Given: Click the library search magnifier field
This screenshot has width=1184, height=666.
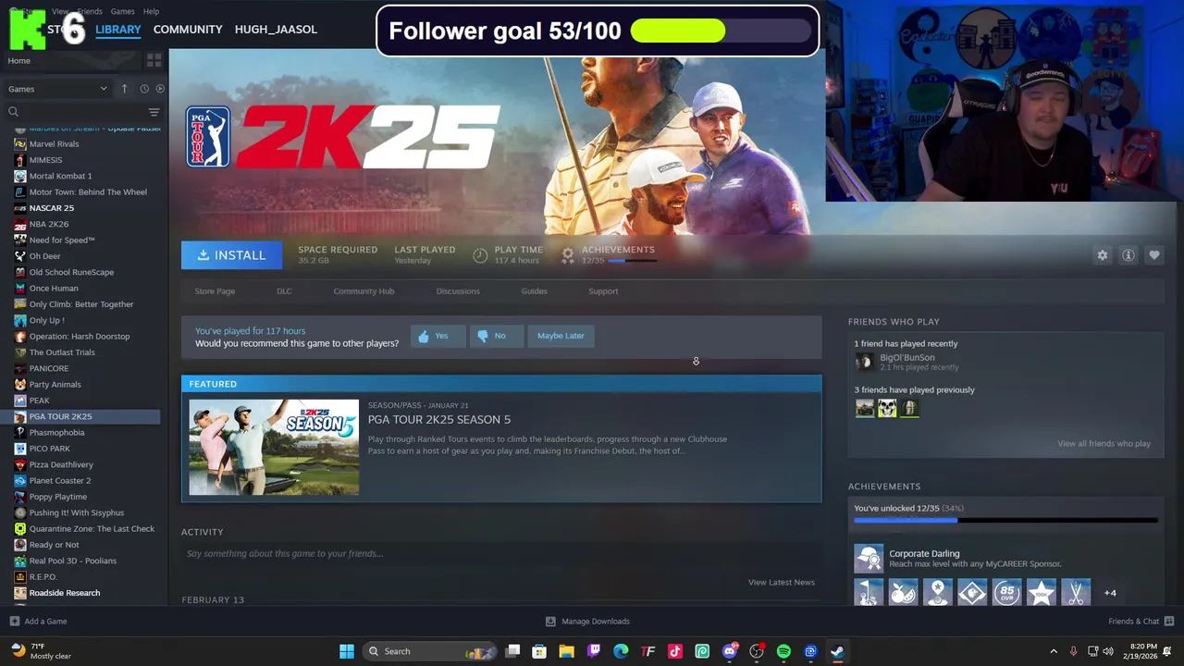Looking at the screenshot, I should coord(74,111).
